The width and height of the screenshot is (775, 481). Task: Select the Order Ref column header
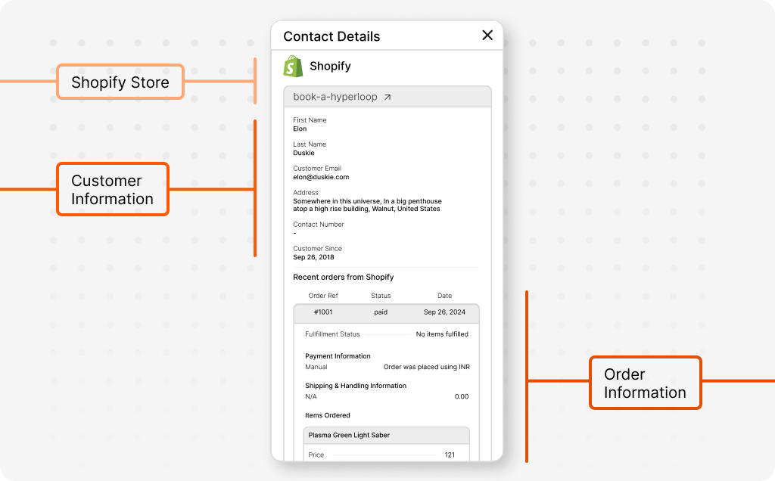324,296
